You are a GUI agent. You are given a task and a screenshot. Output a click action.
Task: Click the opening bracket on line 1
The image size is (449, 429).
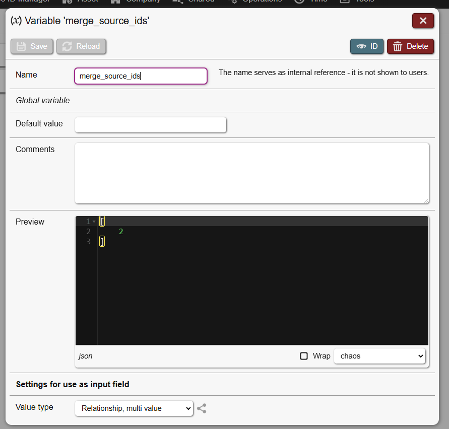click(x=102, y=222)
